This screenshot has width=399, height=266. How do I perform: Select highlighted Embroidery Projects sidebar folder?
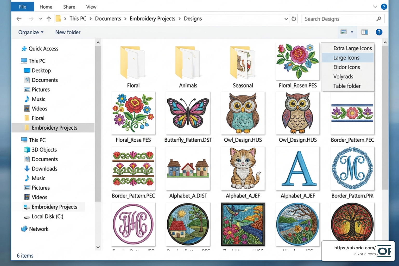tap(53, 128)
